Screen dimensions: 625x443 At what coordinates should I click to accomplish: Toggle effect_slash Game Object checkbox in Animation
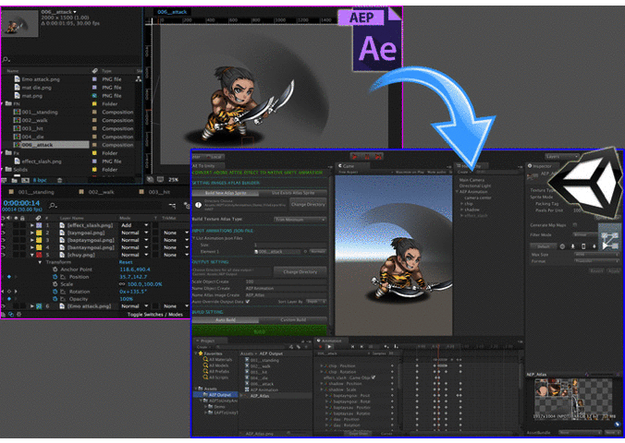[374, 377]
